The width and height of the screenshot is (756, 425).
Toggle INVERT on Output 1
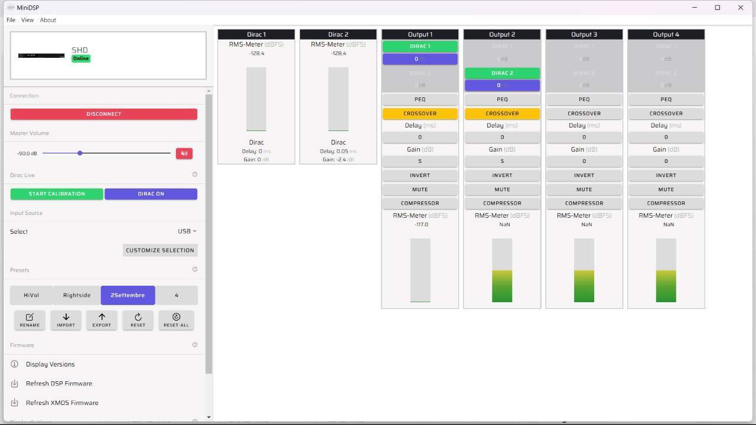click(420, 175)
